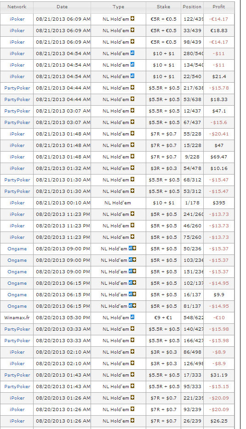246x429 pixels.
Task: Click the Winamax.fr network name
Action: (17, 318)
